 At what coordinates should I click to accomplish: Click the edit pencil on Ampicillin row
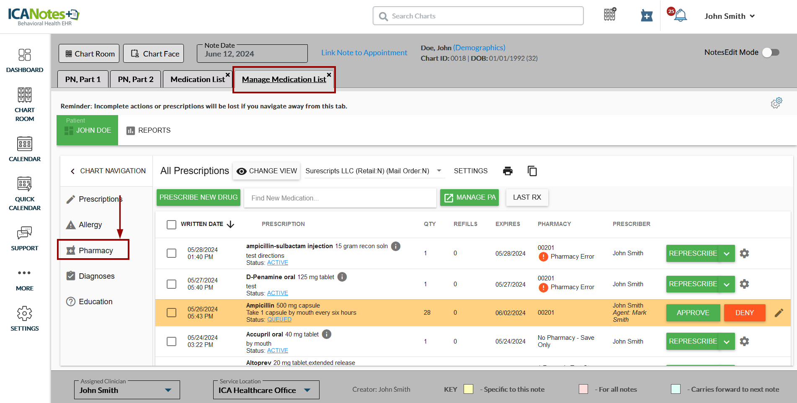[779, 313]
